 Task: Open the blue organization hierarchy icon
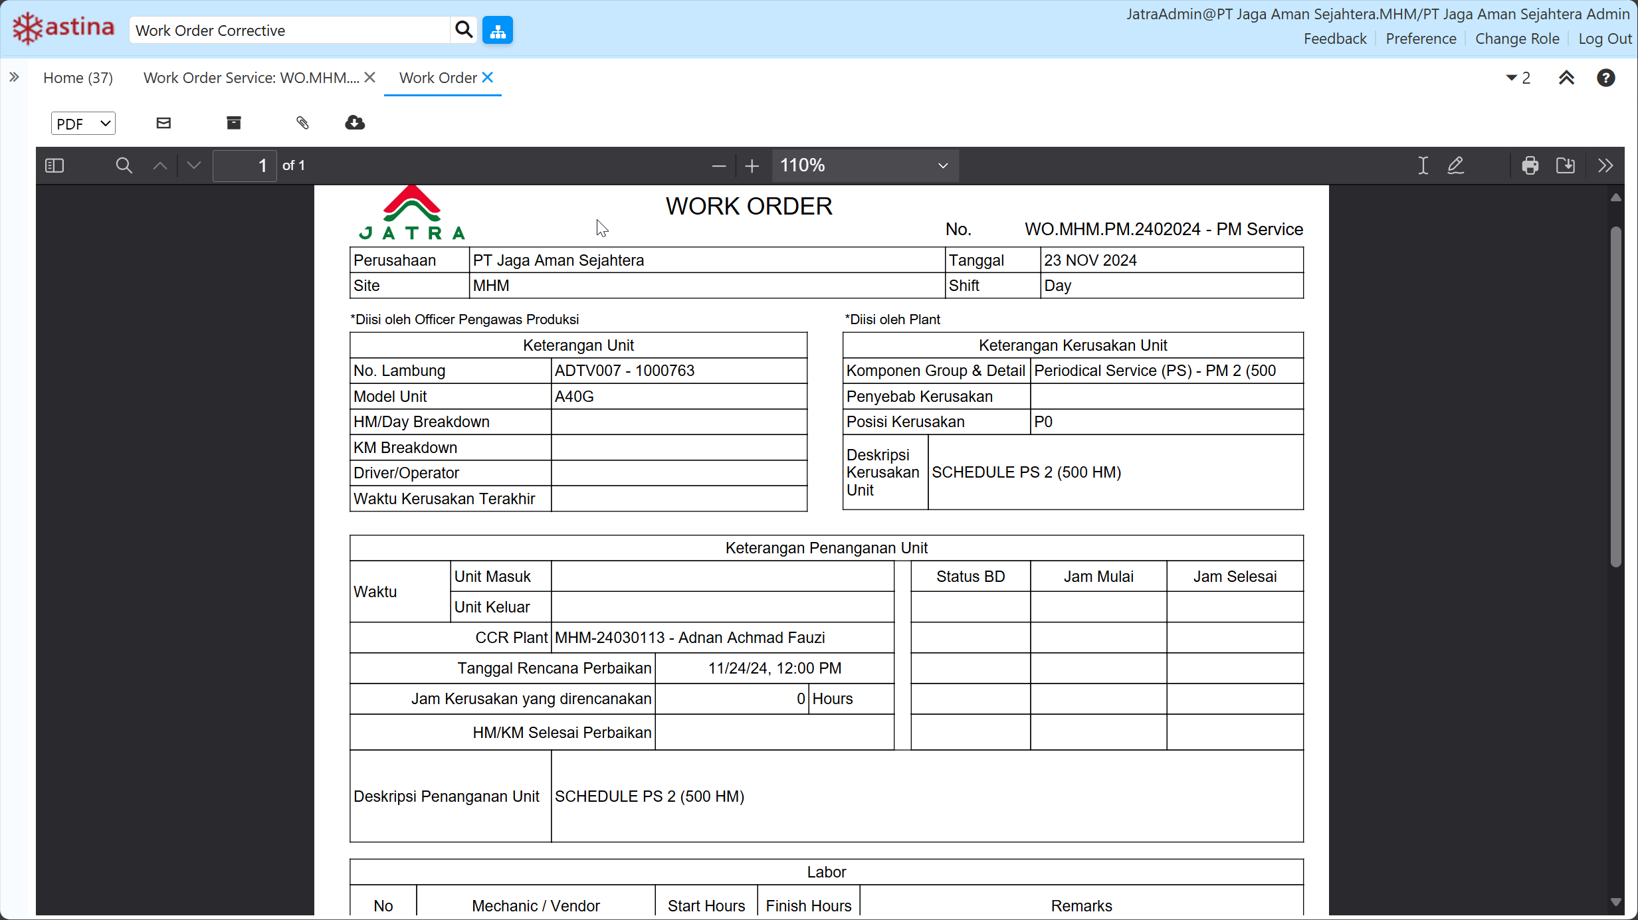(498, 30)
